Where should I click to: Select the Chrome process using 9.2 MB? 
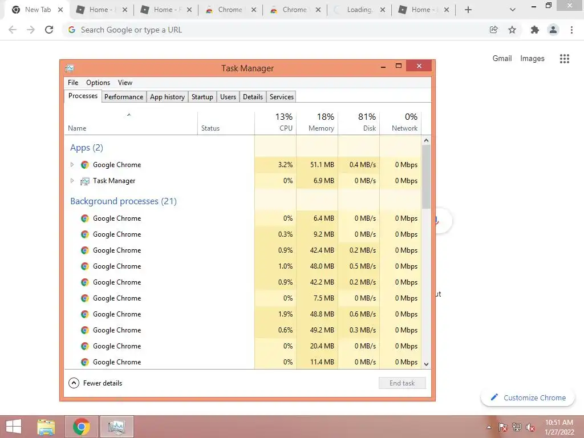click(x=243, y=234)
